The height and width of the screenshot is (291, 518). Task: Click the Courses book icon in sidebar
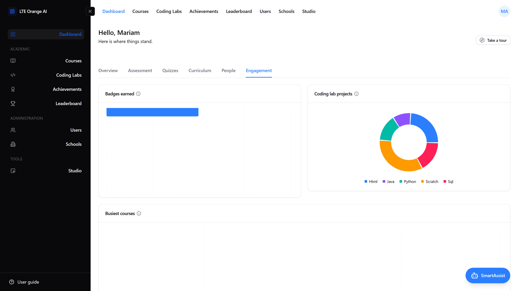tap(13, 61)
